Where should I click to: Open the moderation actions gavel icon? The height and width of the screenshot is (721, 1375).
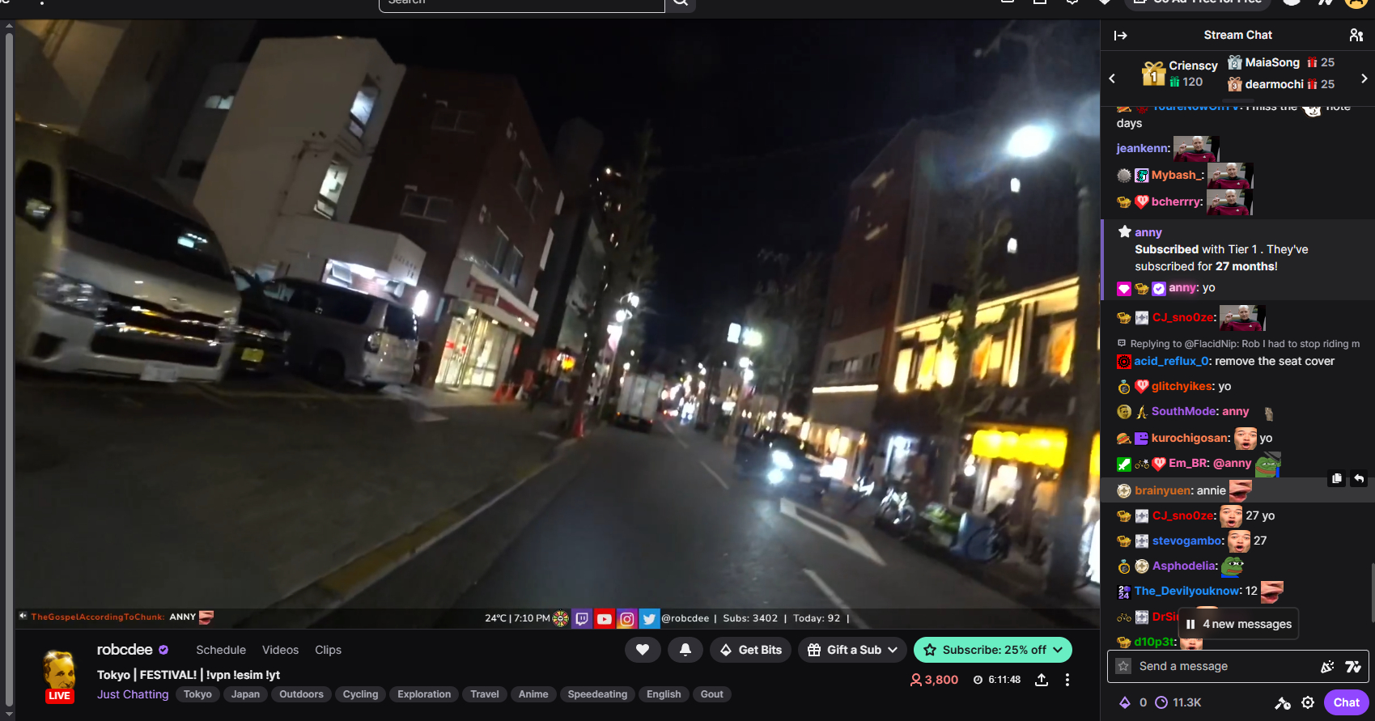pyautogui.click(x=1283, y=702)
